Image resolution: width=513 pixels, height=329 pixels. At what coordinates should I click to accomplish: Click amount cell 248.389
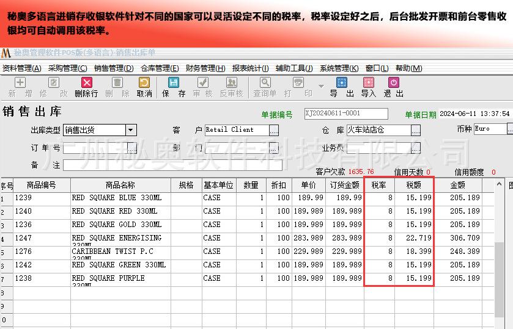coord(458,251)
